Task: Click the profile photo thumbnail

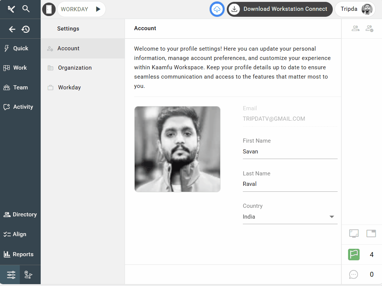Action: click(177, 149)
